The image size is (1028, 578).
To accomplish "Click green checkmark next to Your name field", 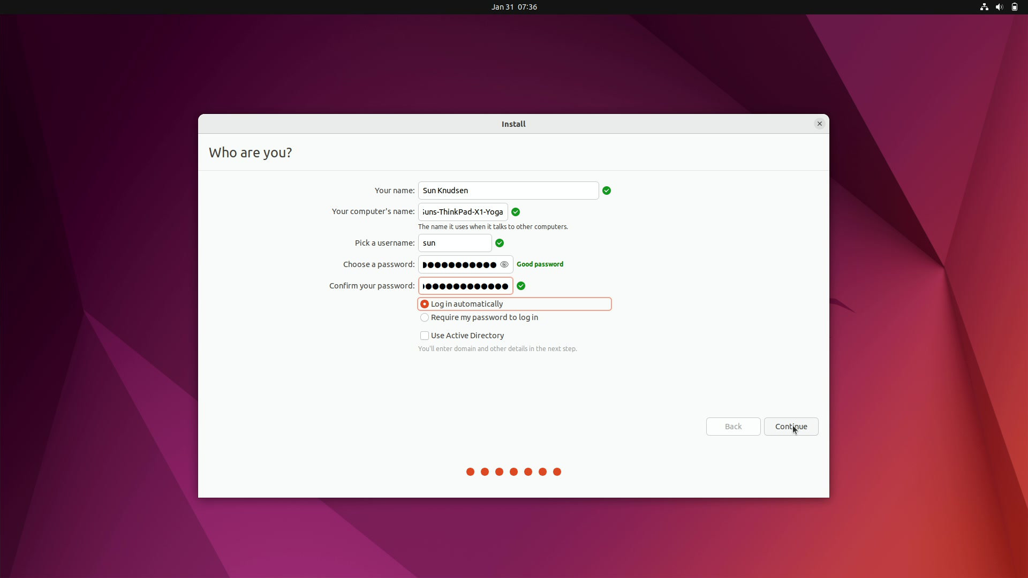I will click(x=607, y=191).
